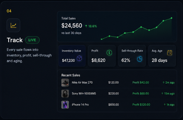Image resolution: width=183 pixels, height=120 pixels.
Task: Open the Sony headphones product thumbnail
Action: click(65, 94)
